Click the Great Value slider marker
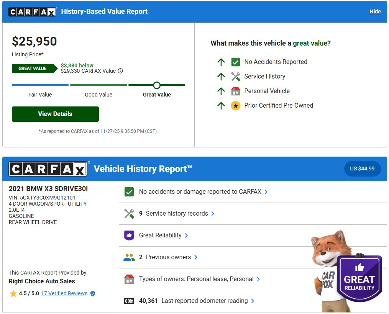389x314 pixels. 156,85
